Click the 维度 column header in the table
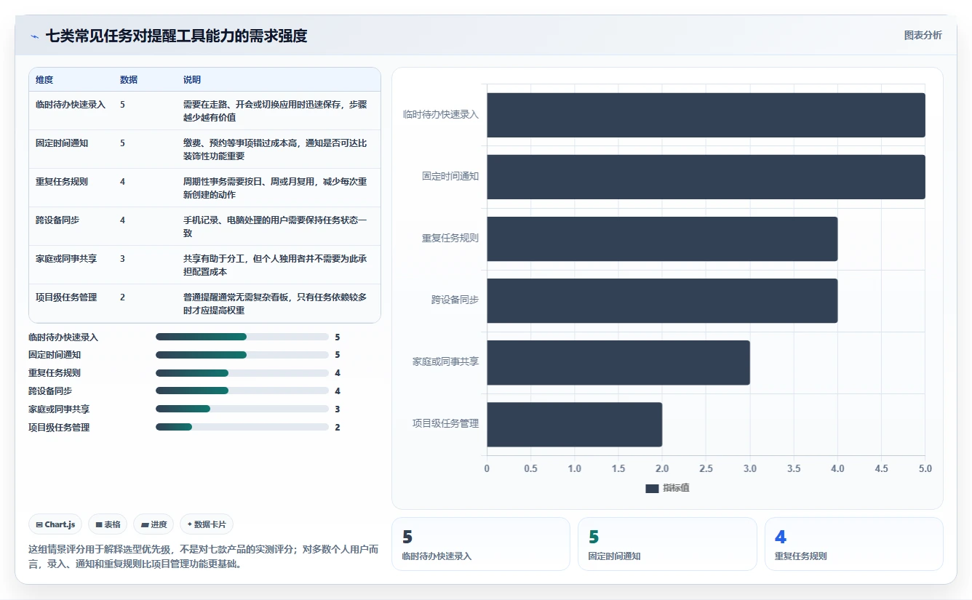This screenshot has width=972, height=600. pyautogui.click(x=44, y=80)
